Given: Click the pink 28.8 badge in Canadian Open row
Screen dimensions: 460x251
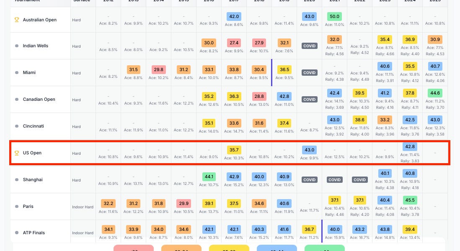Looking at the screenshot, I should 259,96.
